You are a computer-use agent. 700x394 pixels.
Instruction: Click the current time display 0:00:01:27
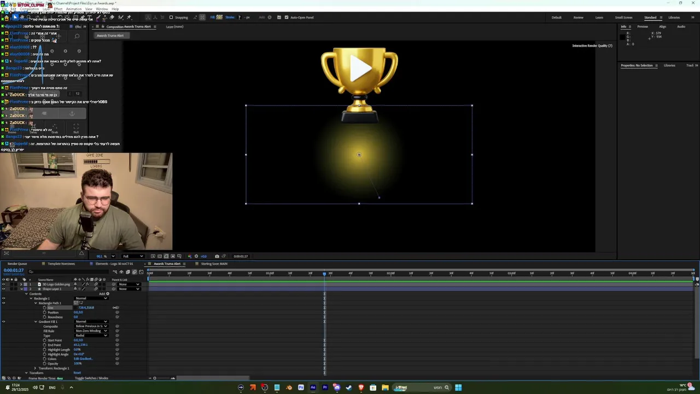click(14, 270)
